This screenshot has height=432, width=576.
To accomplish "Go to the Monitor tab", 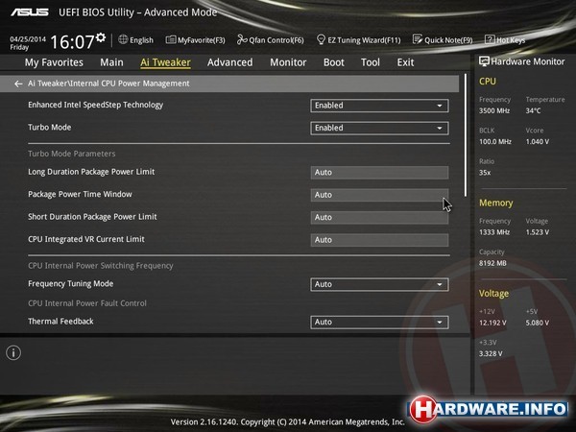I will coord(288,62).
